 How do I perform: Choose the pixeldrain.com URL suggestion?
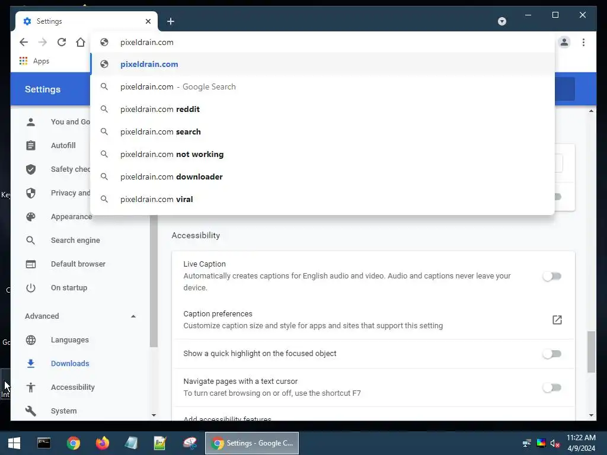322,64
